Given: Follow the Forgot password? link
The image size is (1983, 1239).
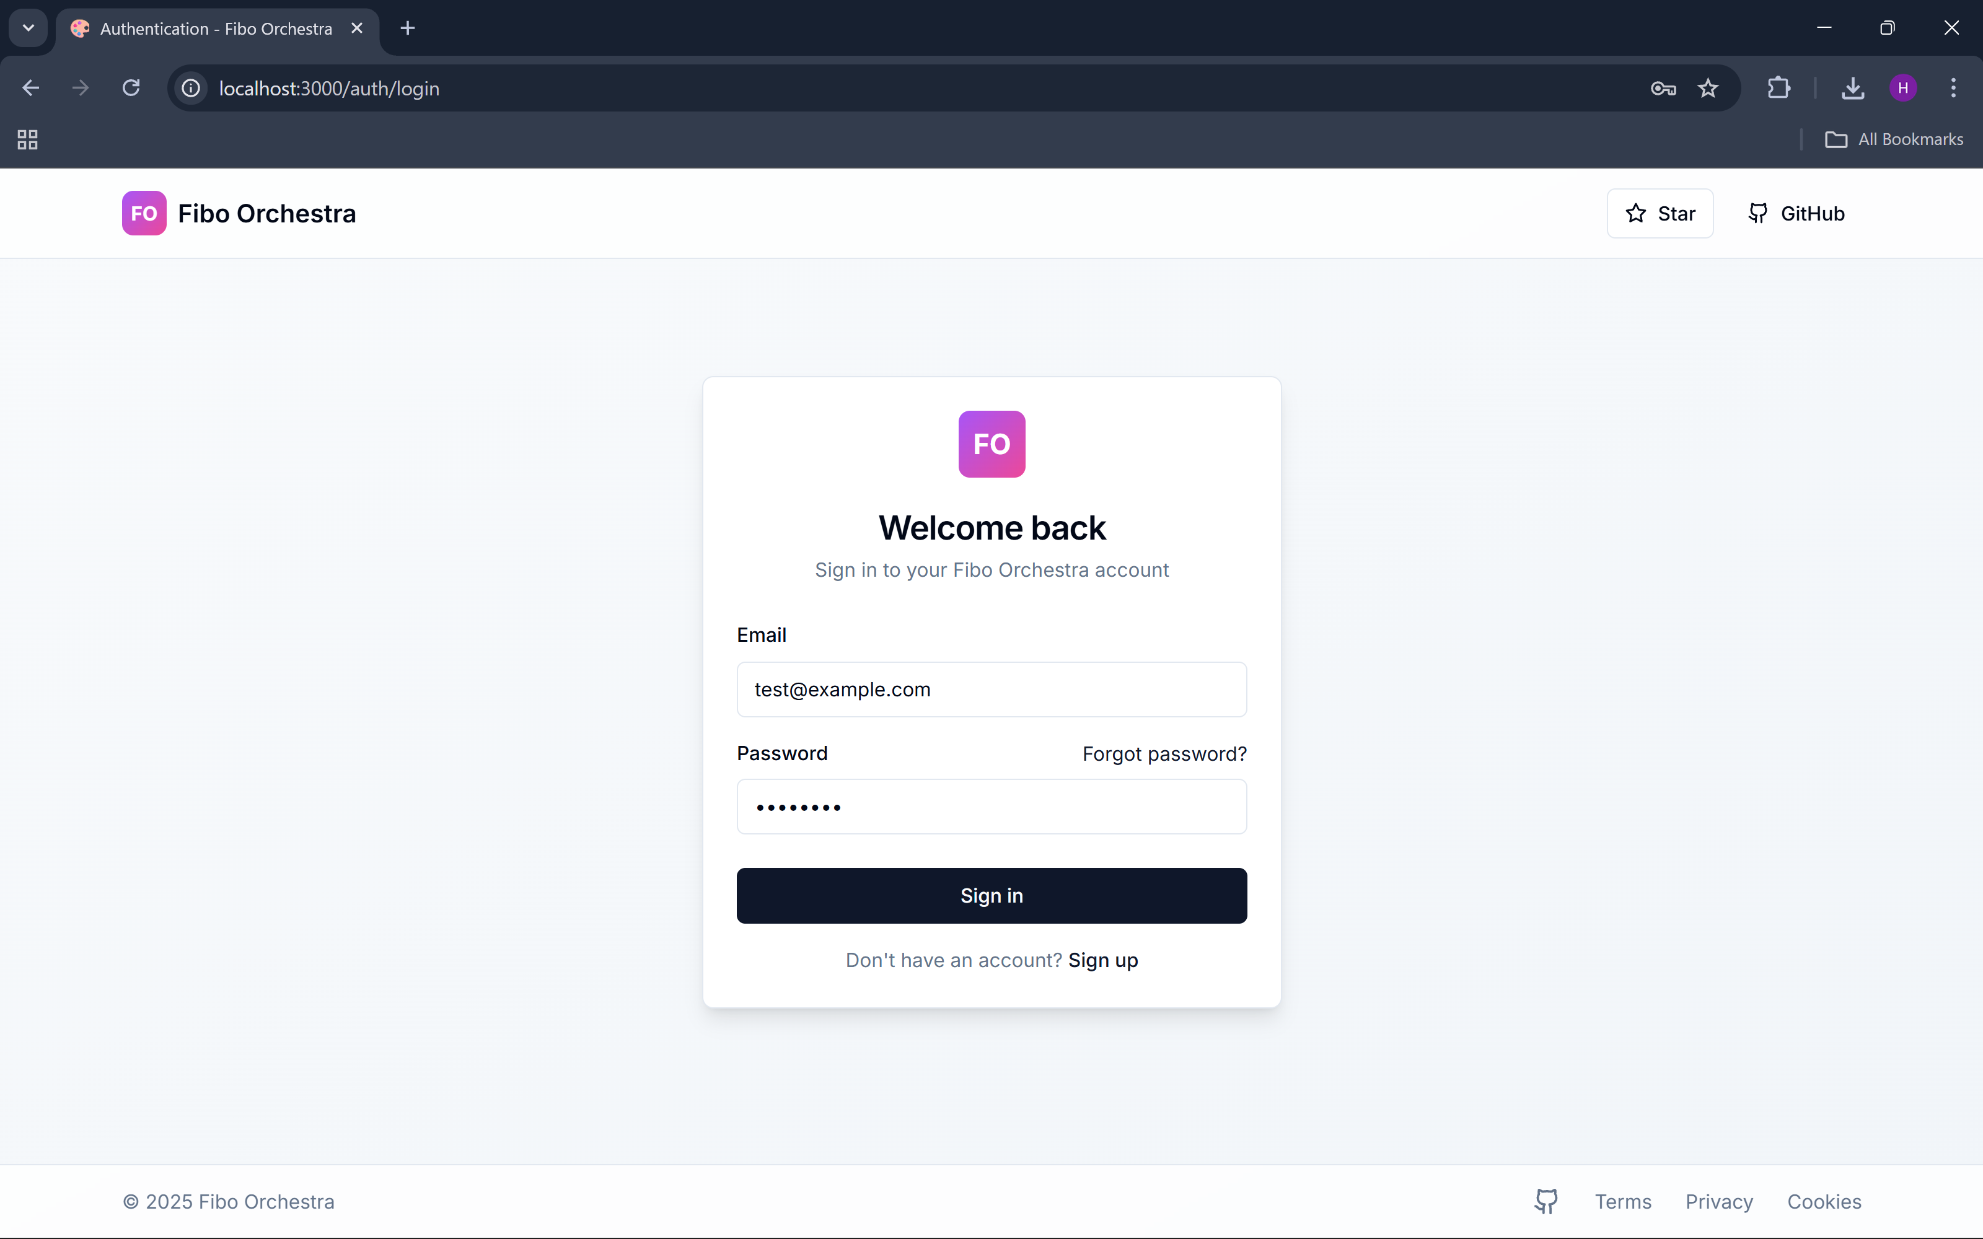Looking at the screenshot, I should coord(1164,754).
